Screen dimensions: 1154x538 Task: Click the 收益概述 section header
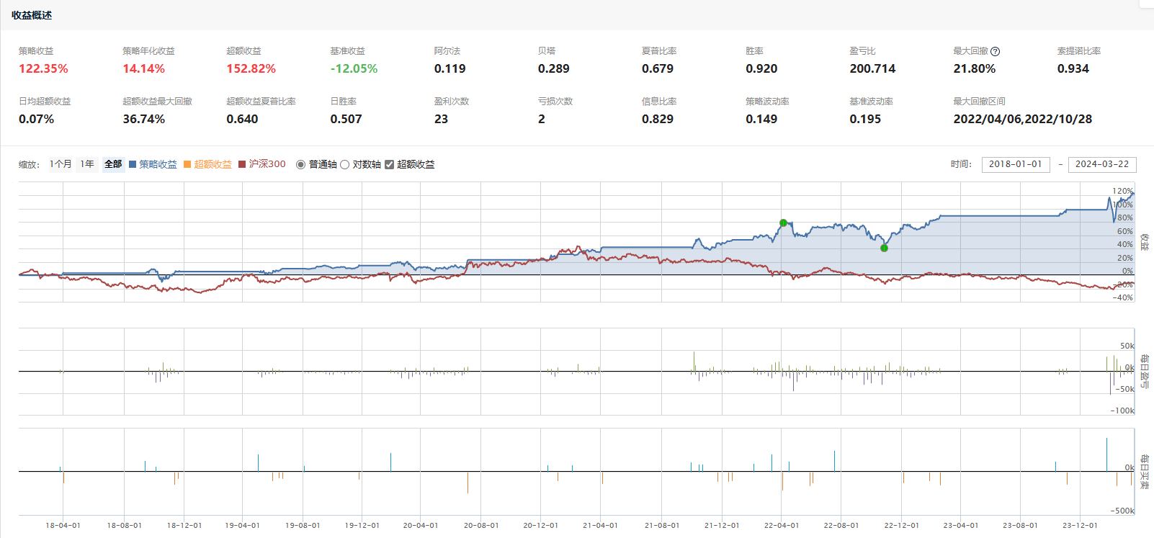click(x=32, y=15)
